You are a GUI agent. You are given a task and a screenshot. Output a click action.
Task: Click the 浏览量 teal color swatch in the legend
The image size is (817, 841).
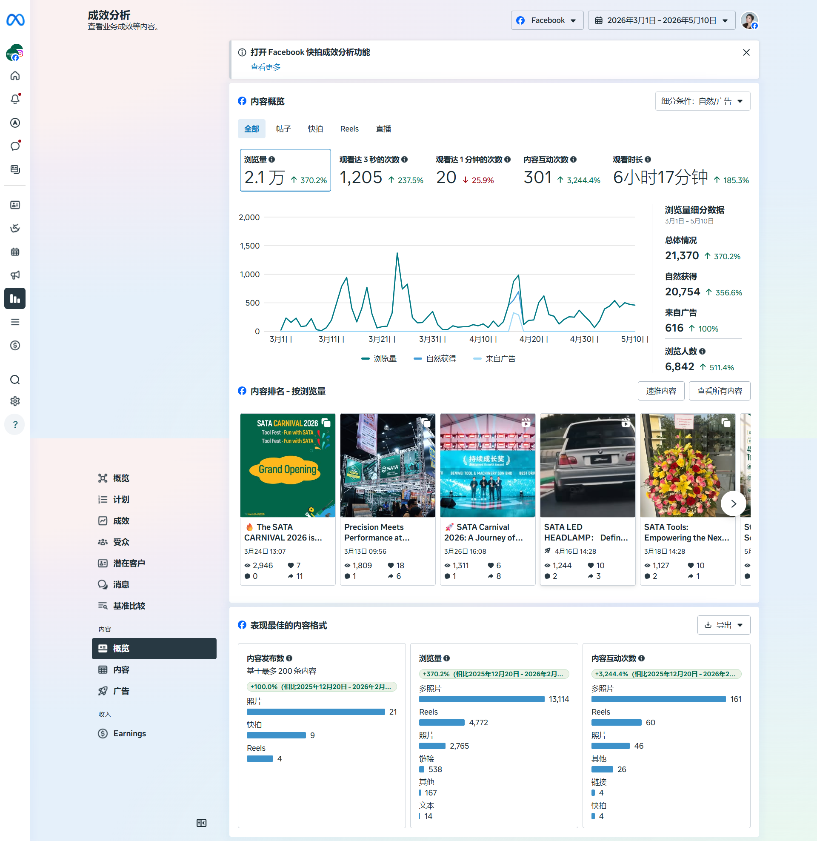366,359
